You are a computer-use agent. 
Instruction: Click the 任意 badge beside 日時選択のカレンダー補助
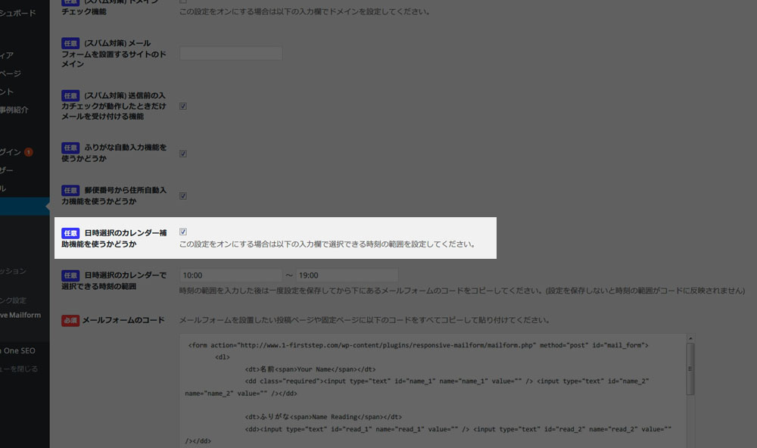coord(70,233)
